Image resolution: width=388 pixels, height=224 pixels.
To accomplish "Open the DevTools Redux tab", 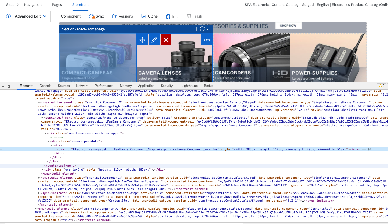I will coord(209,86).
